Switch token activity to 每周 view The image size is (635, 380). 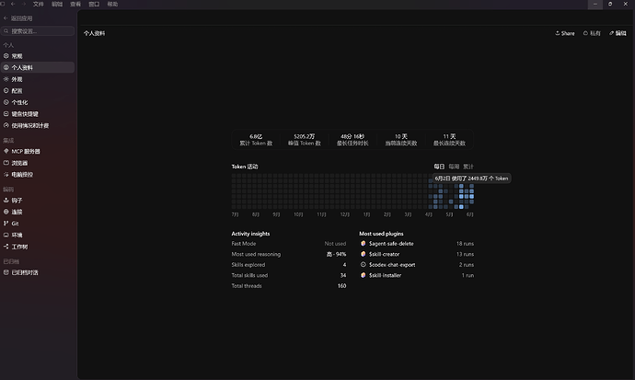pyautogui.click(x=454, y=167)
